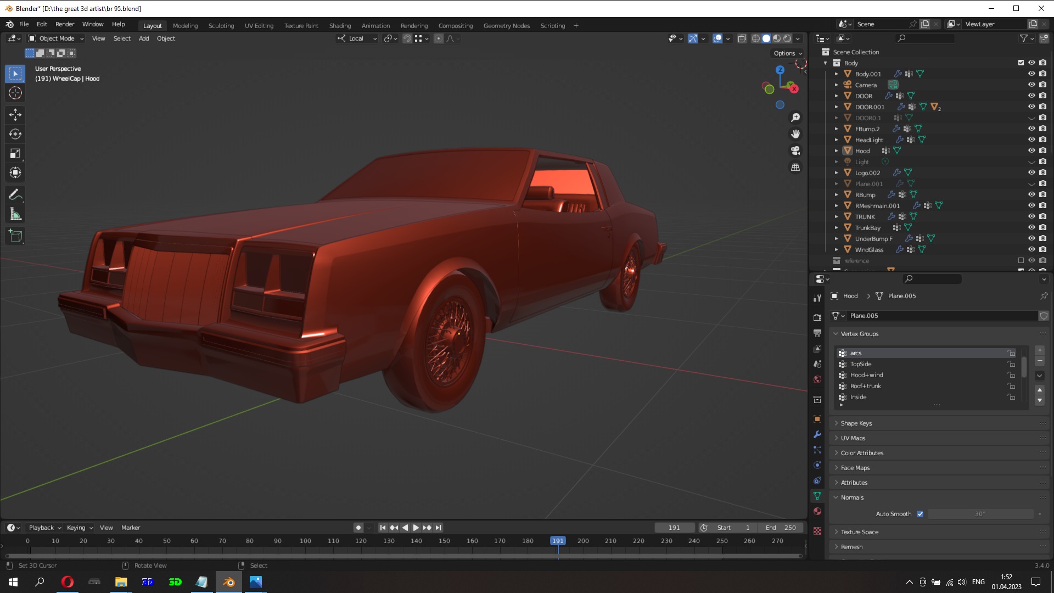
Task: Expand the Shape Keys panel
Action: click(856, 423)
